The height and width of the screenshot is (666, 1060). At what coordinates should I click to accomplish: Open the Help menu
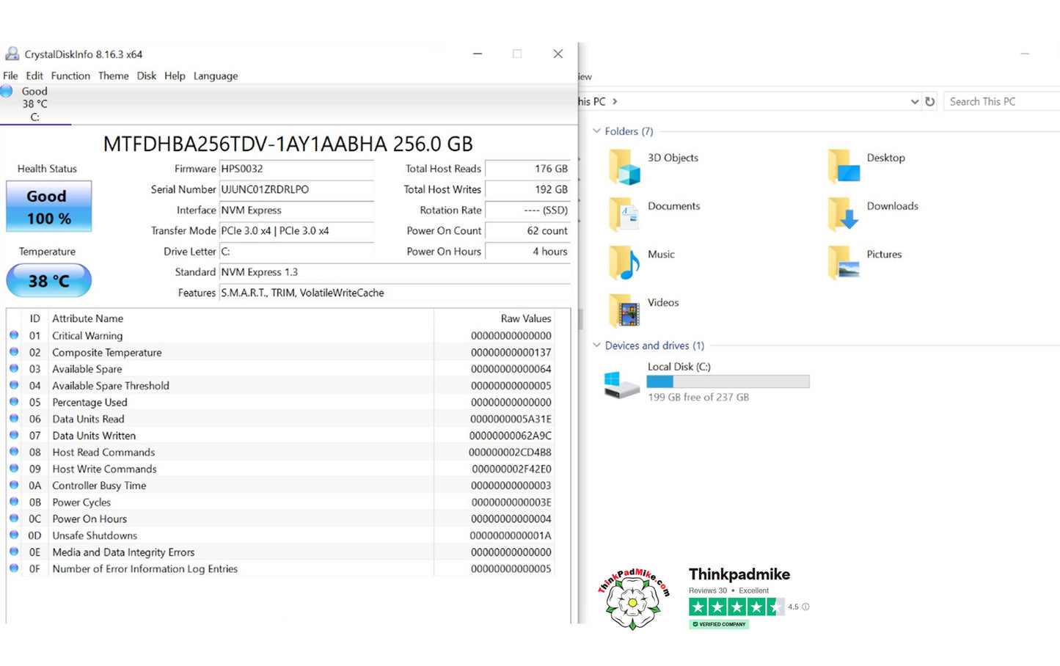point(175,76)
